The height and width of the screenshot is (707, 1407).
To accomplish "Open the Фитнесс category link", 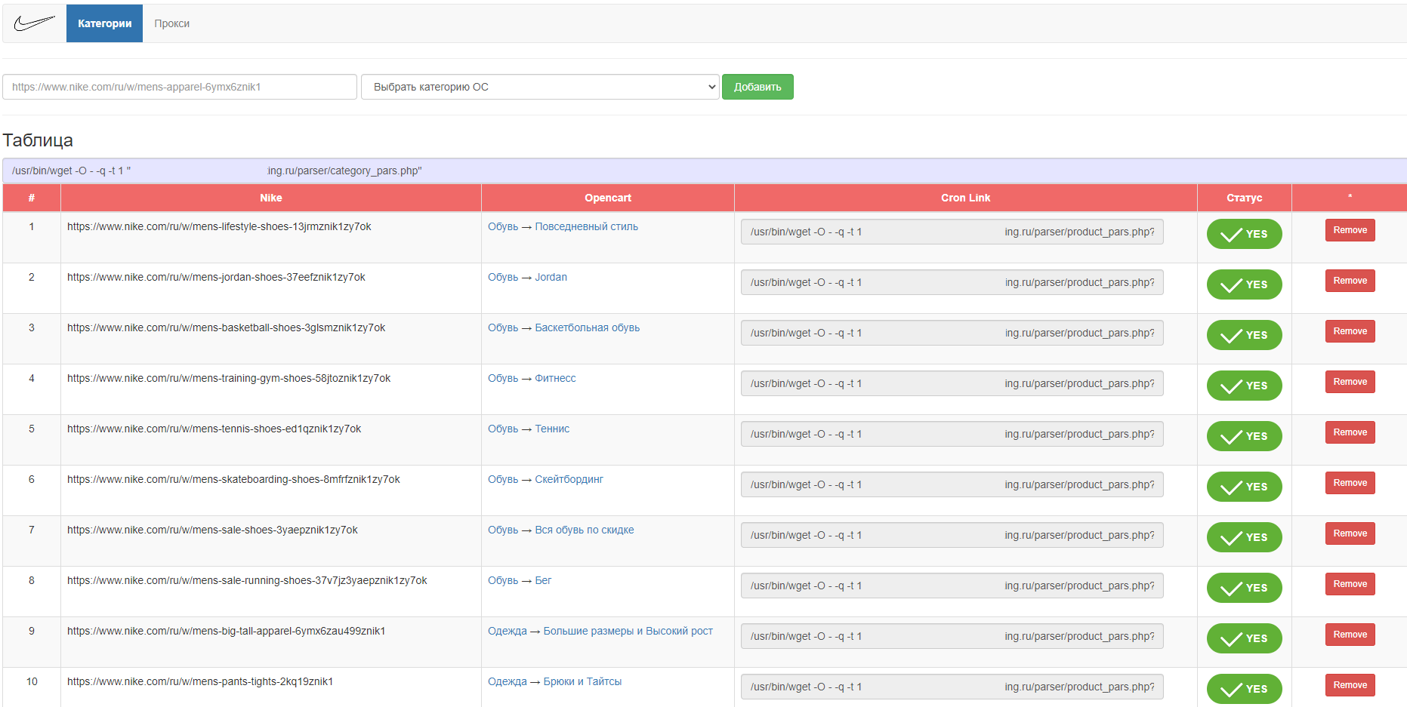I will [x=555, y=378].
